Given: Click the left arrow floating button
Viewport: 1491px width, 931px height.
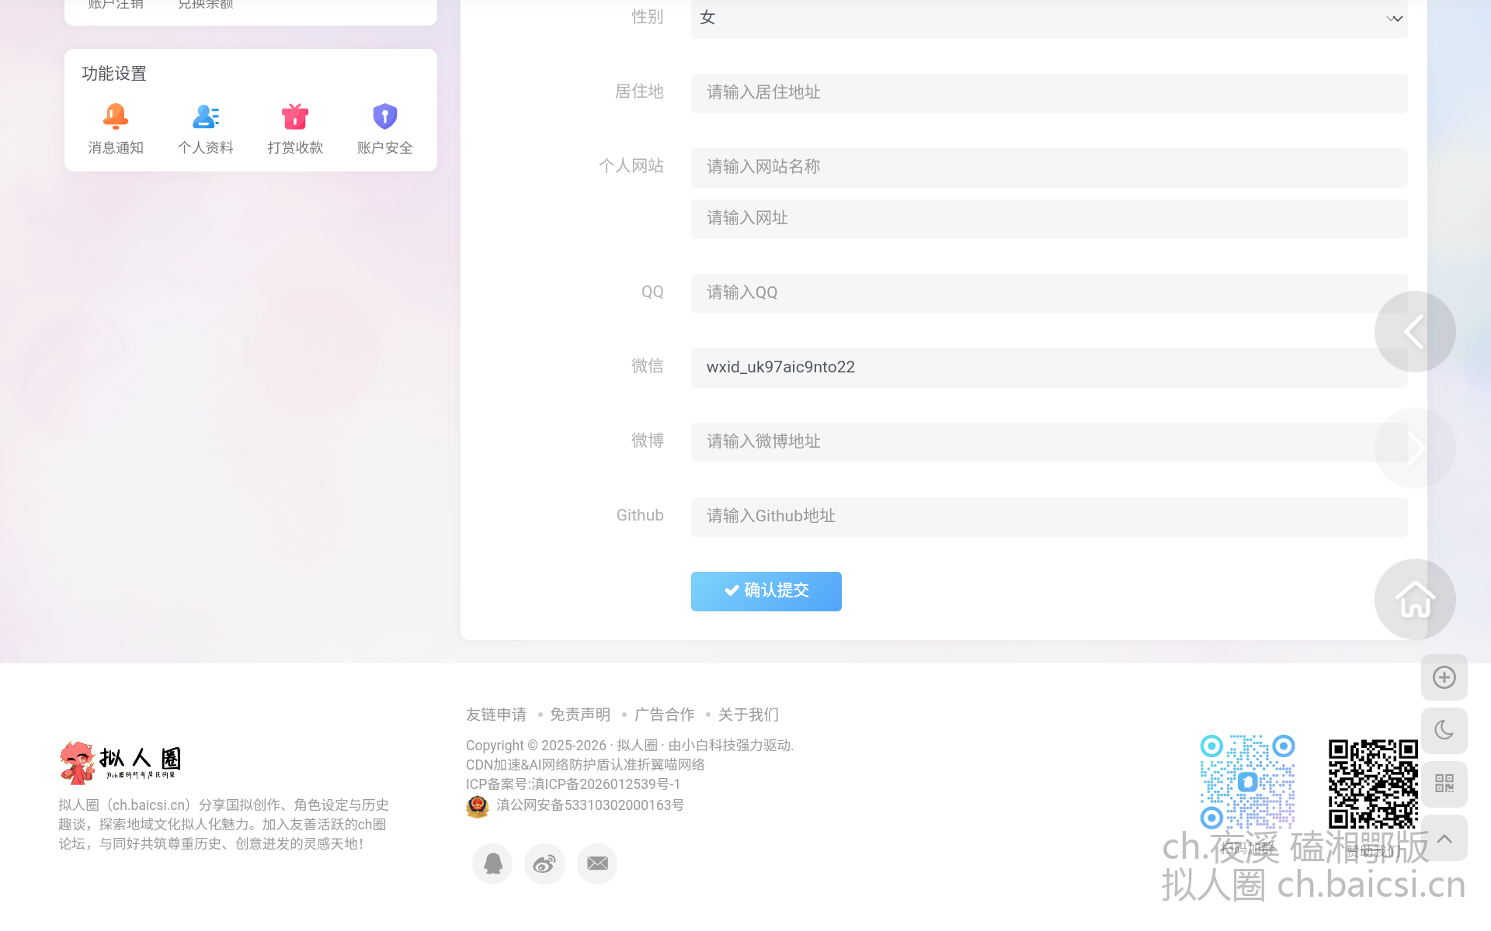Looking at the screenshot, I should [1415, 332].
